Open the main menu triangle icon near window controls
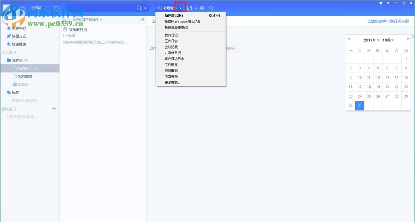Viewport: 415px width, 222px height. pos(388,3)
